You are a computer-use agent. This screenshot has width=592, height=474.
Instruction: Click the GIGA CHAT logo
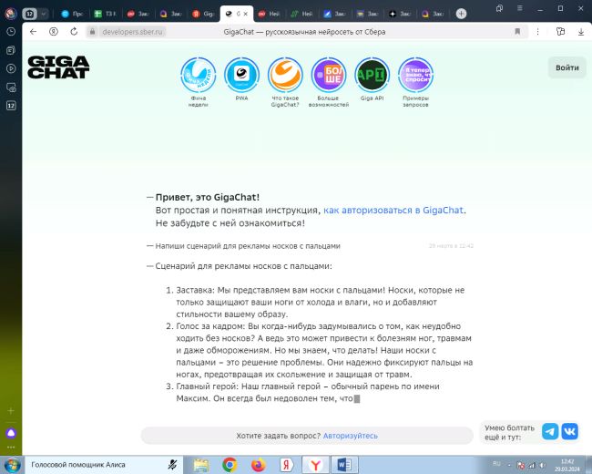click(58, 67)
